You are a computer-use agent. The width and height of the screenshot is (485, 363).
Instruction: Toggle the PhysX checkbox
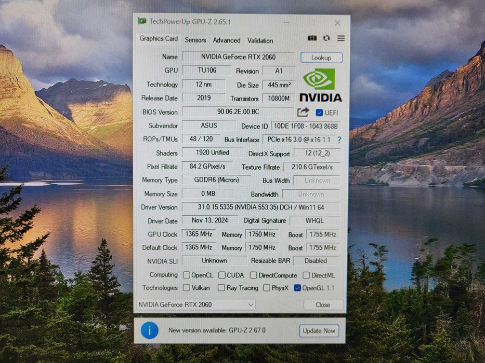(266, 288)
